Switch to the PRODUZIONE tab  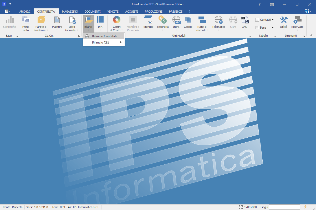154,12
